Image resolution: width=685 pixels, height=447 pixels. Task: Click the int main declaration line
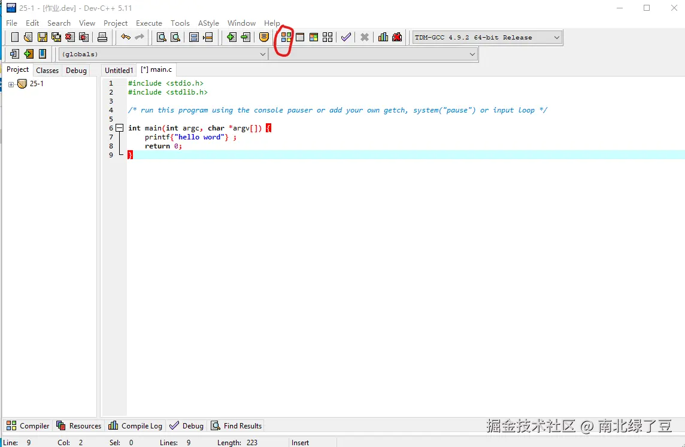(199, 128)
